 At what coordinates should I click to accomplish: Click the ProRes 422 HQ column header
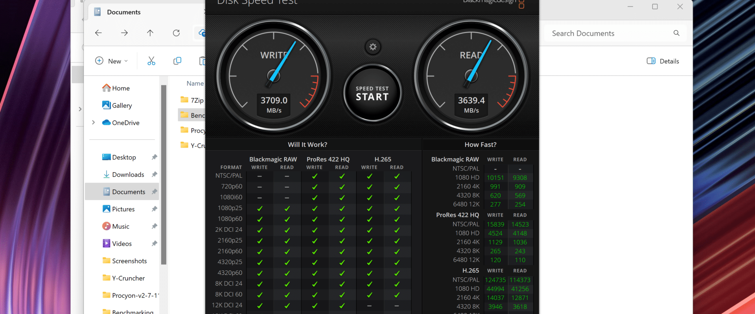coord(328,159)
